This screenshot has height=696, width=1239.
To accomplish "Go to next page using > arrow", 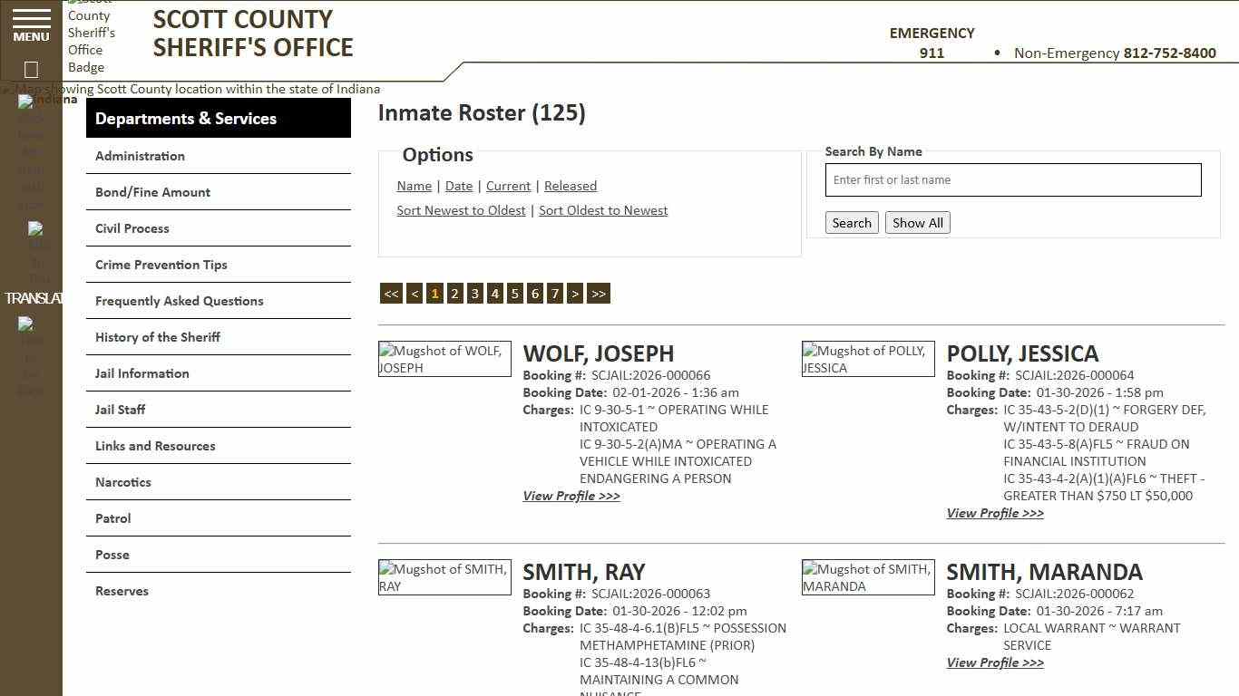I will pos(575,293).
